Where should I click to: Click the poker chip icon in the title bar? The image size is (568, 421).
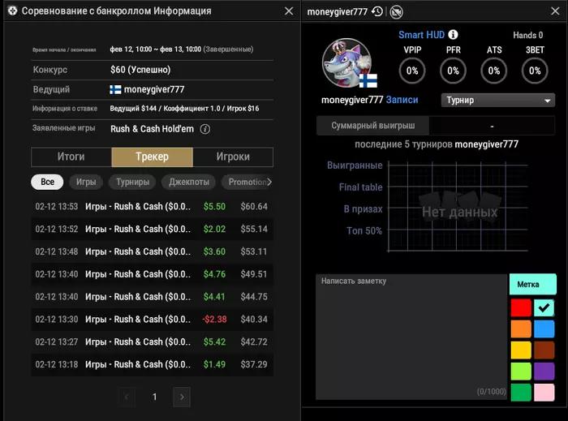[12, 11]
